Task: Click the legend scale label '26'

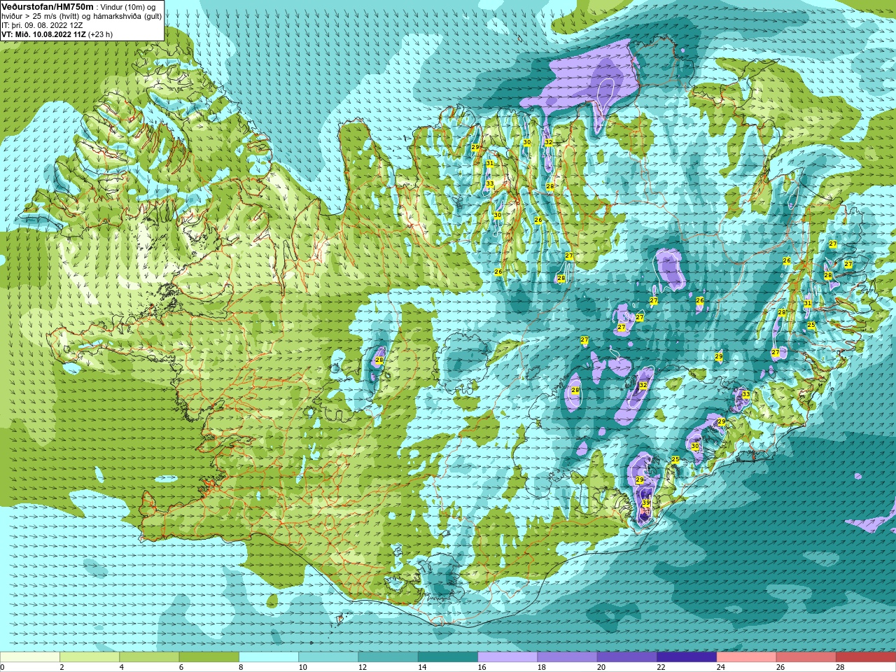Action: coord(780,667)
